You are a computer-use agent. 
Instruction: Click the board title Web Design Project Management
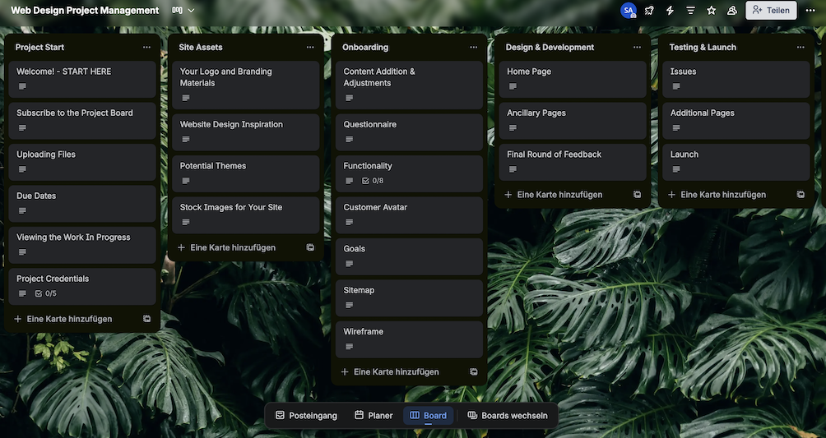(x=85, y=10)
